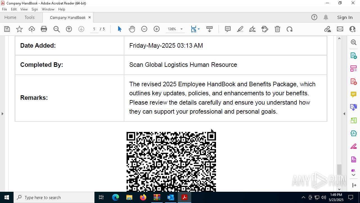Save the document with the floppy icon
Image resolution: width=360 pixels, height=203 pixels.
(7, 29)
